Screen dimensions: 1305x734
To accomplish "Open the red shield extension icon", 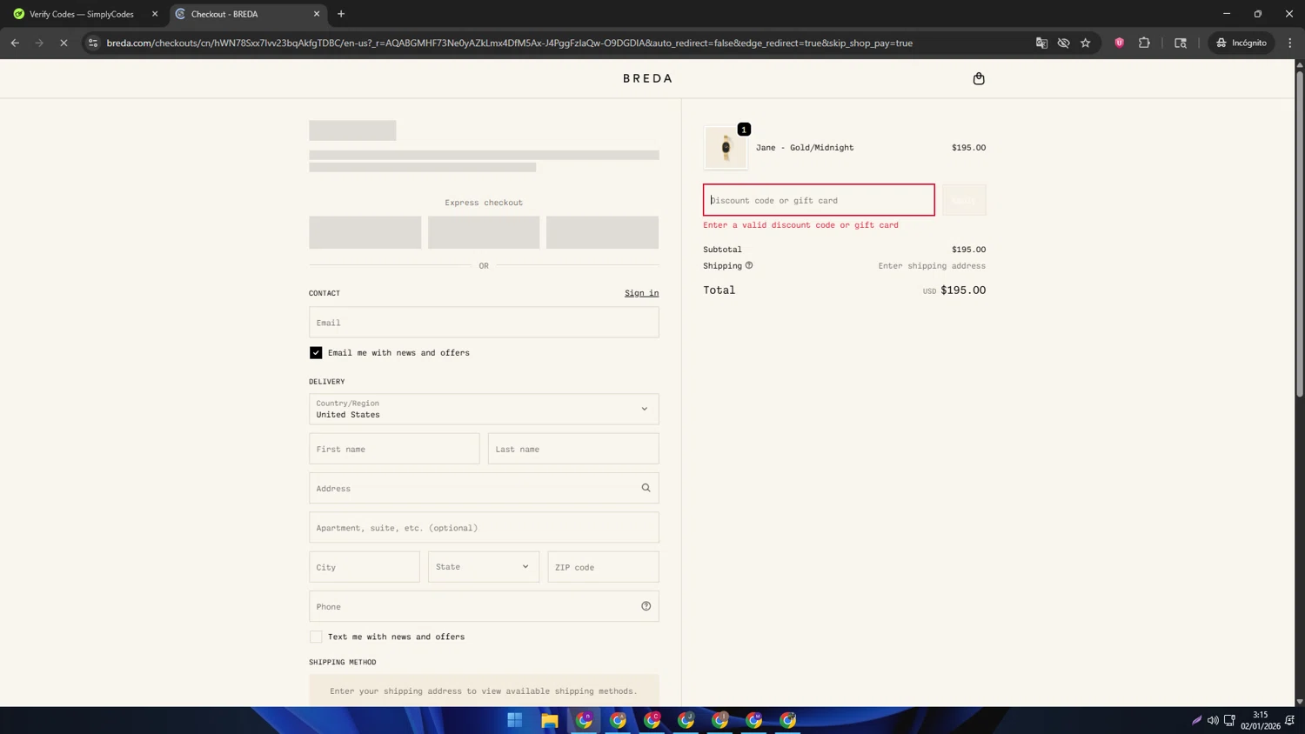I will coord(1120,43).
